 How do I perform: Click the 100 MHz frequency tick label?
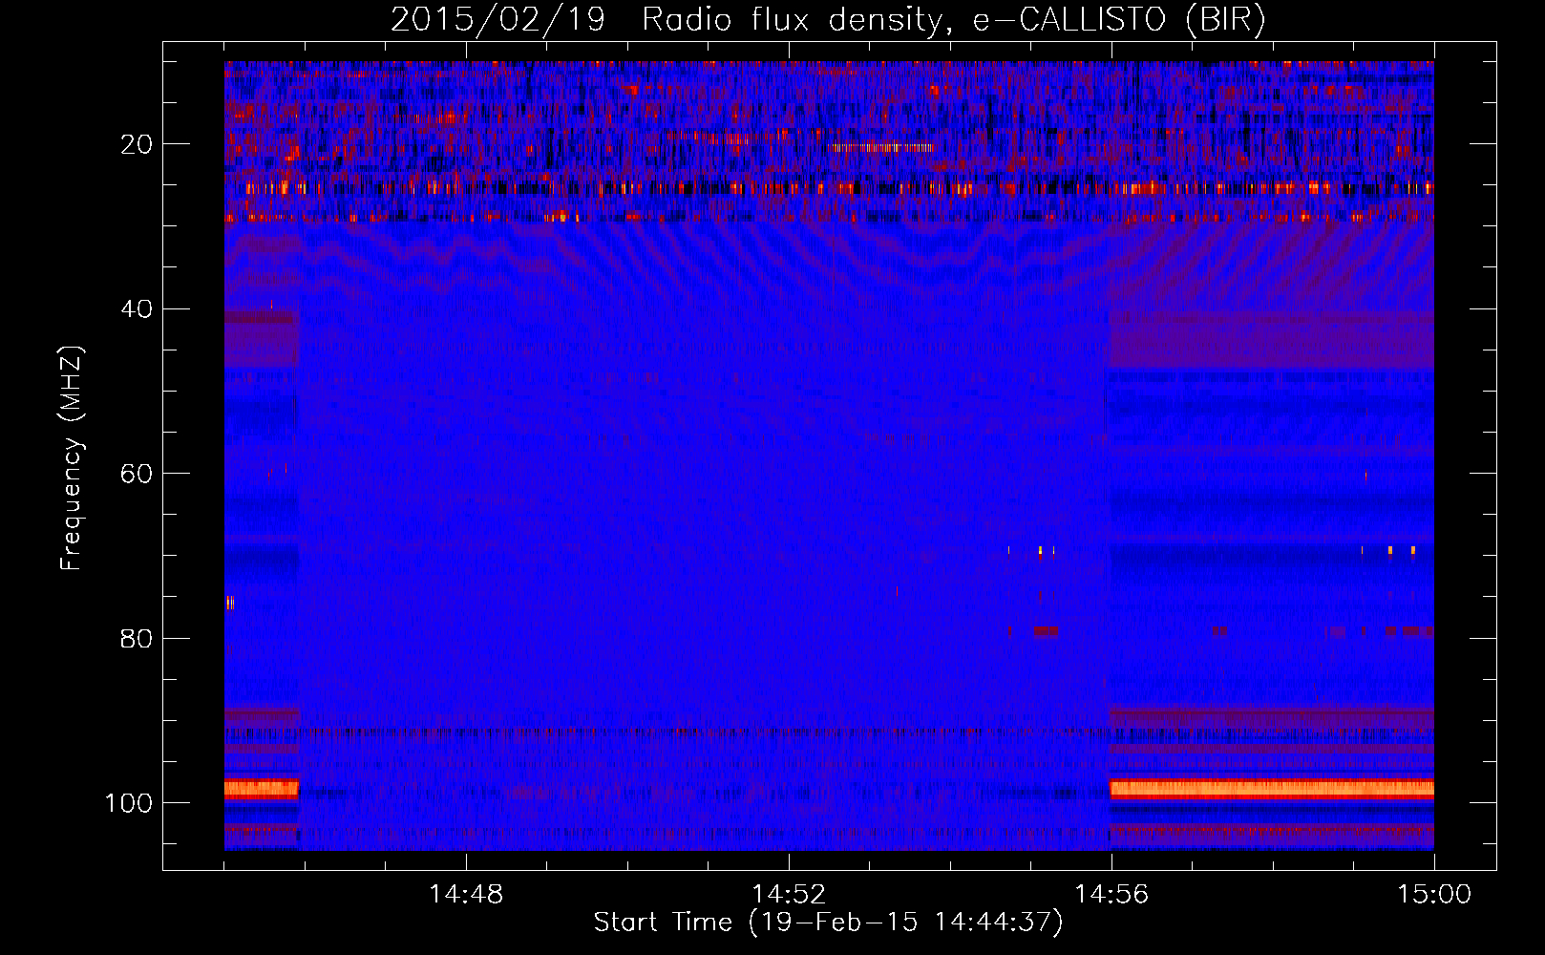129,803
